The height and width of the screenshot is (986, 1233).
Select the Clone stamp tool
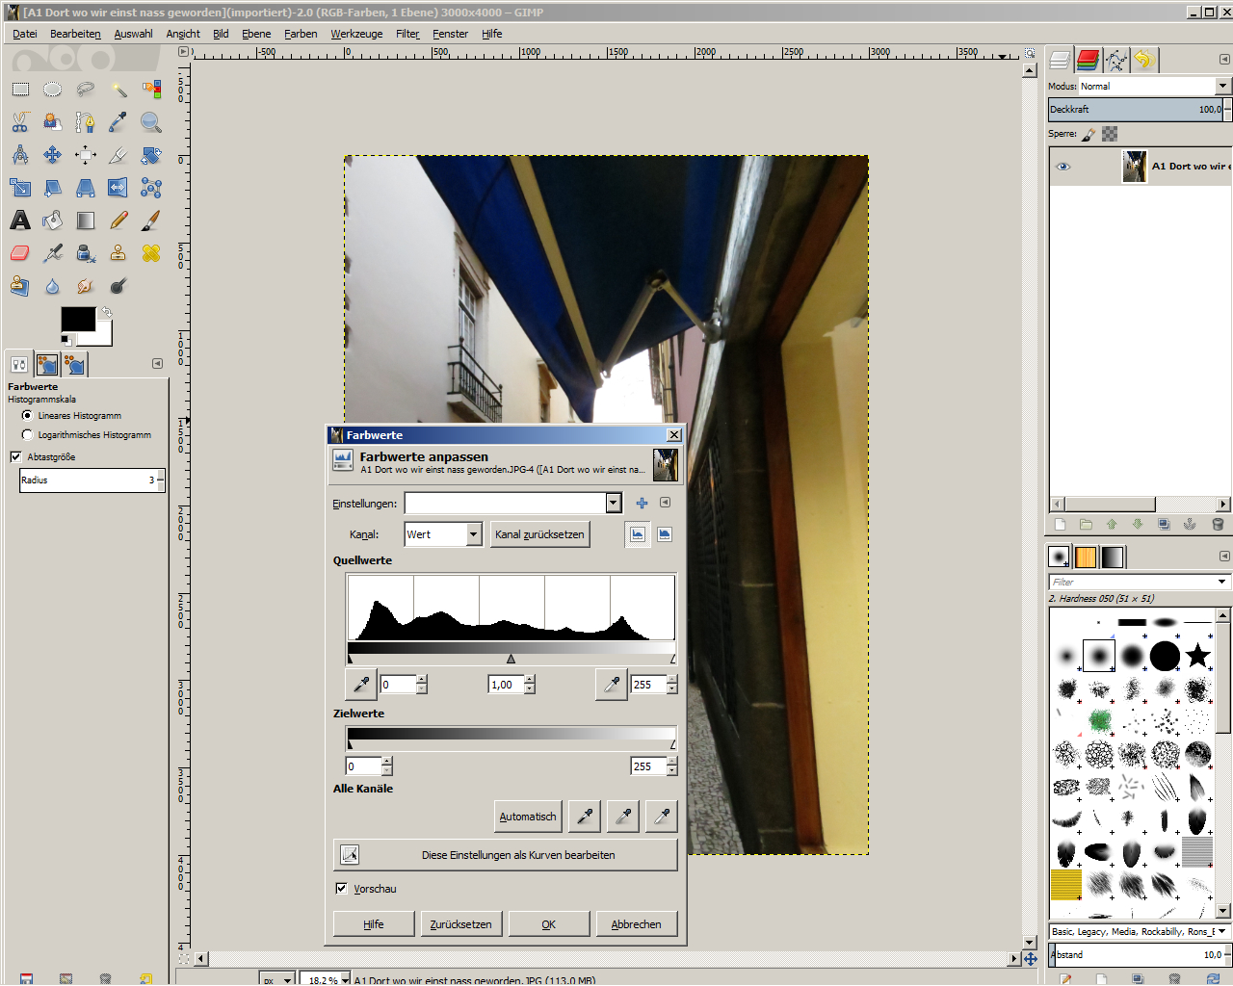[x=118, y=253]
